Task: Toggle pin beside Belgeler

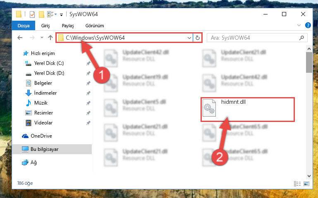Action: point(88,83)
